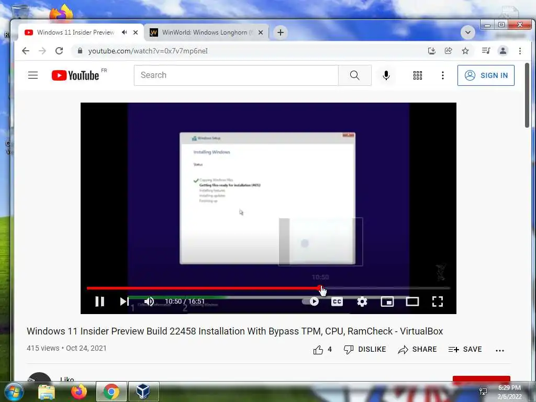Mute the video player volume
This screenshot has width=536, height=402.
click(149, 301)
